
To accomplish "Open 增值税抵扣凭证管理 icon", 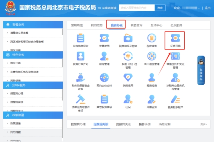I will click(x=175, y=56).
